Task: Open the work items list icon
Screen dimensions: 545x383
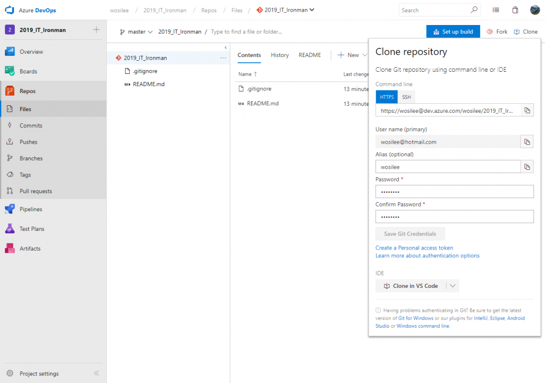Action: pos(496,10)
